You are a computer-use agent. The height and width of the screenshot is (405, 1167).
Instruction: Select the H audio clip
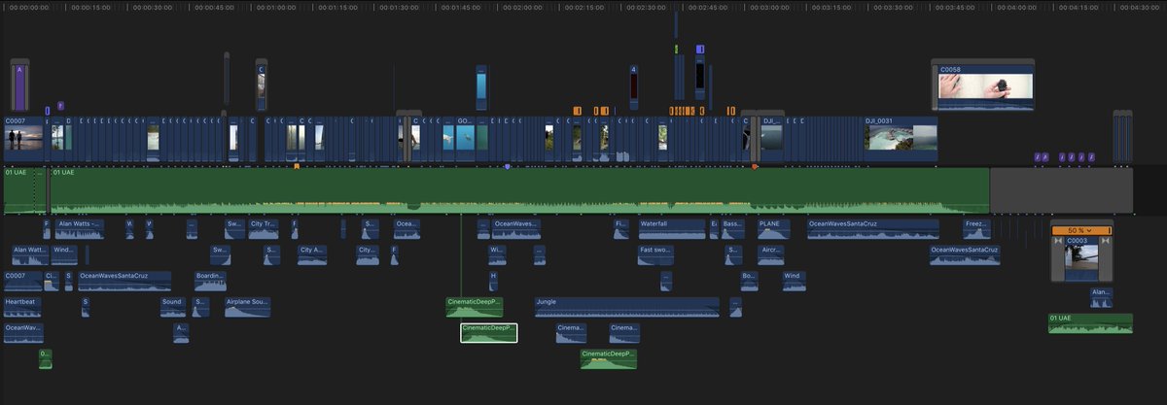(x=493, y=280)
